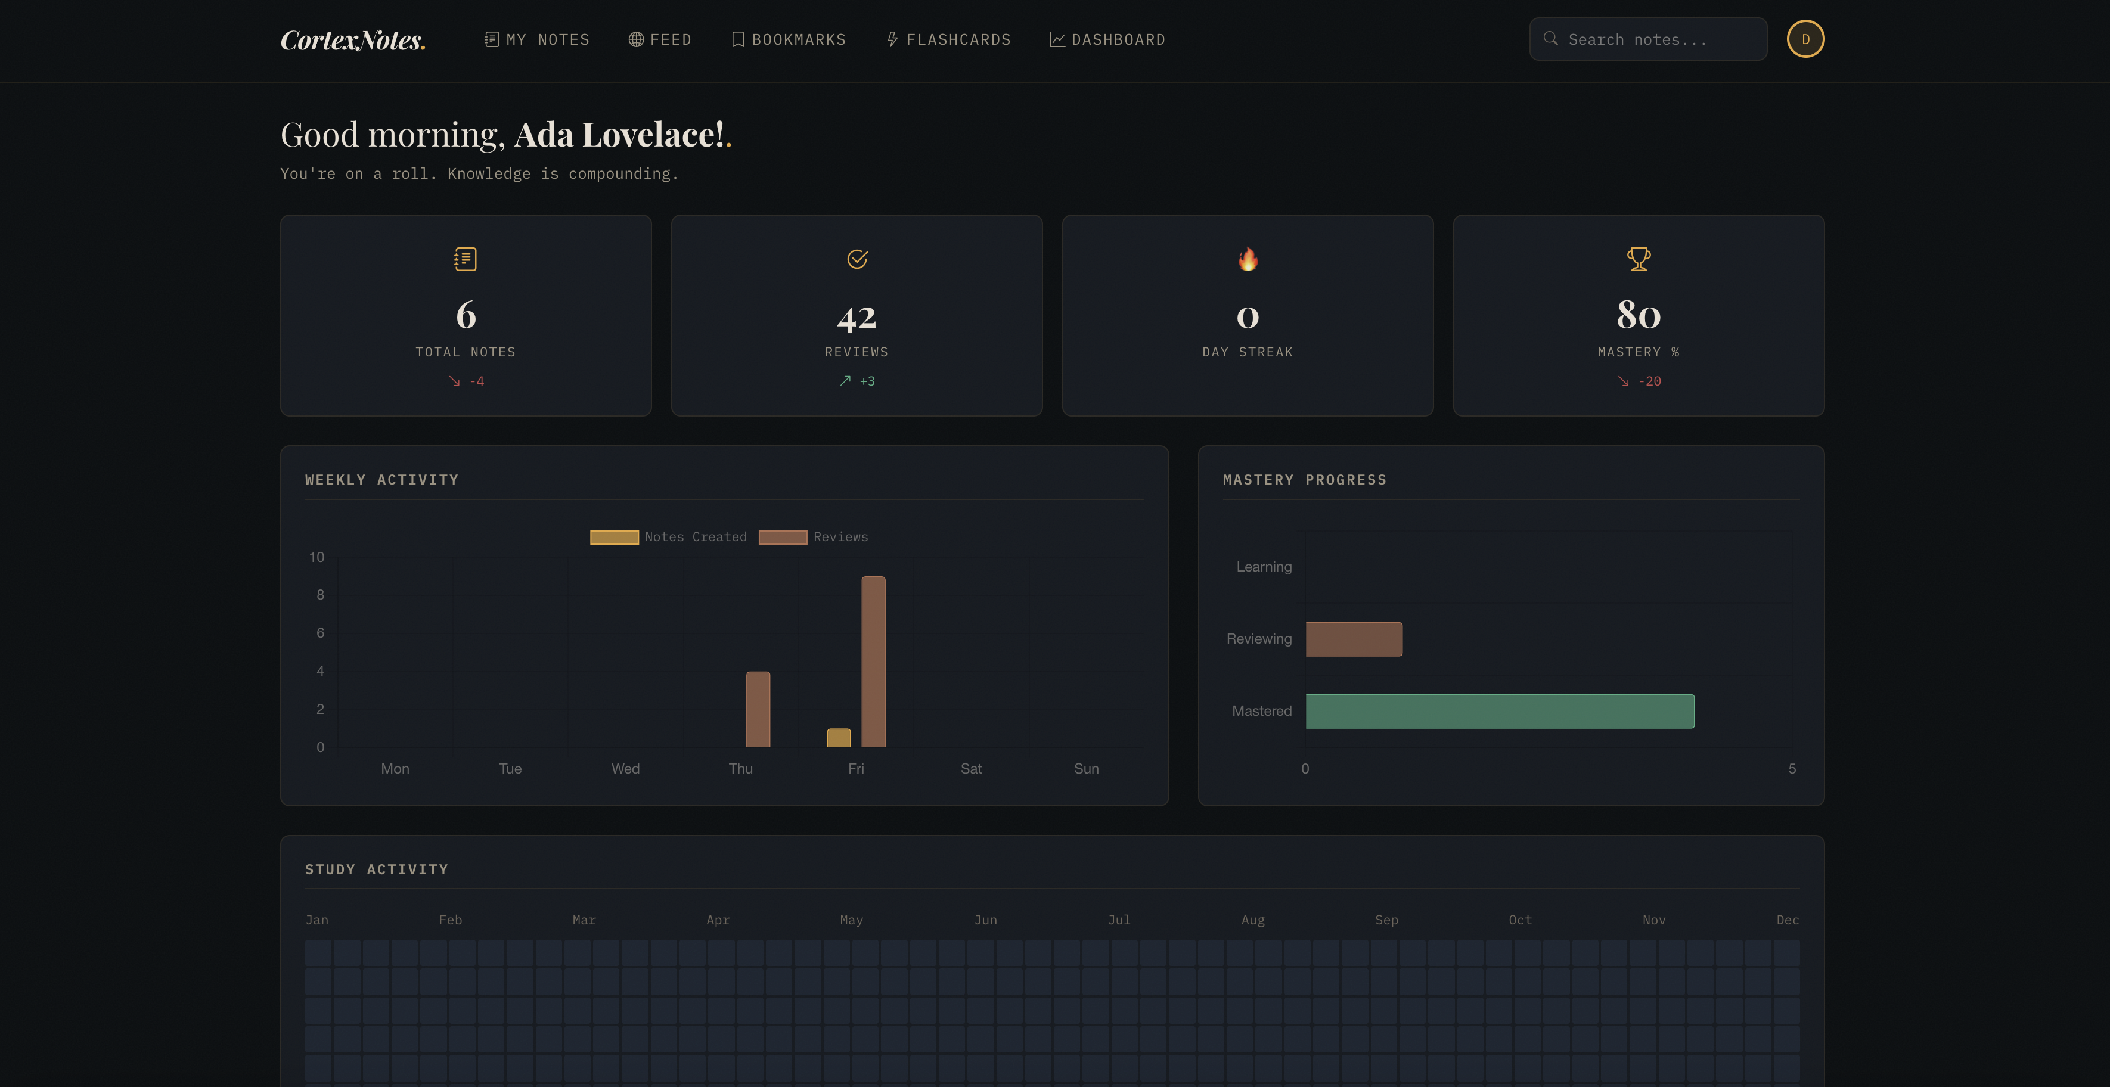The height and width of the screenshot is (1087, 2110).
Task: Click the green Mastered progress bar
Action: pyautogui.click(x=1500, y=711)
